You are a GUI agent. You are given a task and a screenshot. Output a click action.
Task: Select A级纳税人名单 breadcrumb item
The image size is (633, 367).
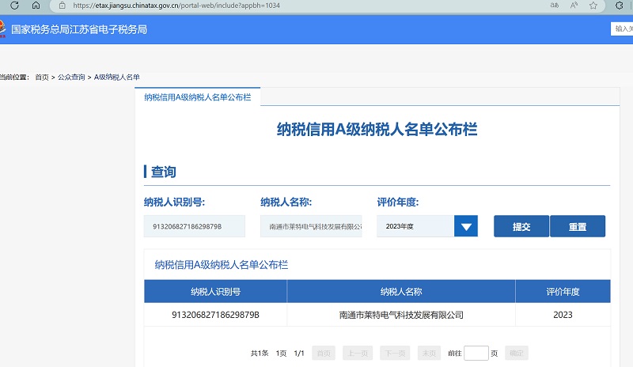(x=116, y=77)
